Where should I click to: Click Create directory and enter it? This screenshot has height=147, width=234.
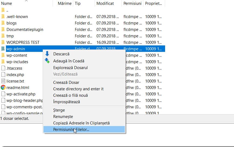(x=78, y=89)
